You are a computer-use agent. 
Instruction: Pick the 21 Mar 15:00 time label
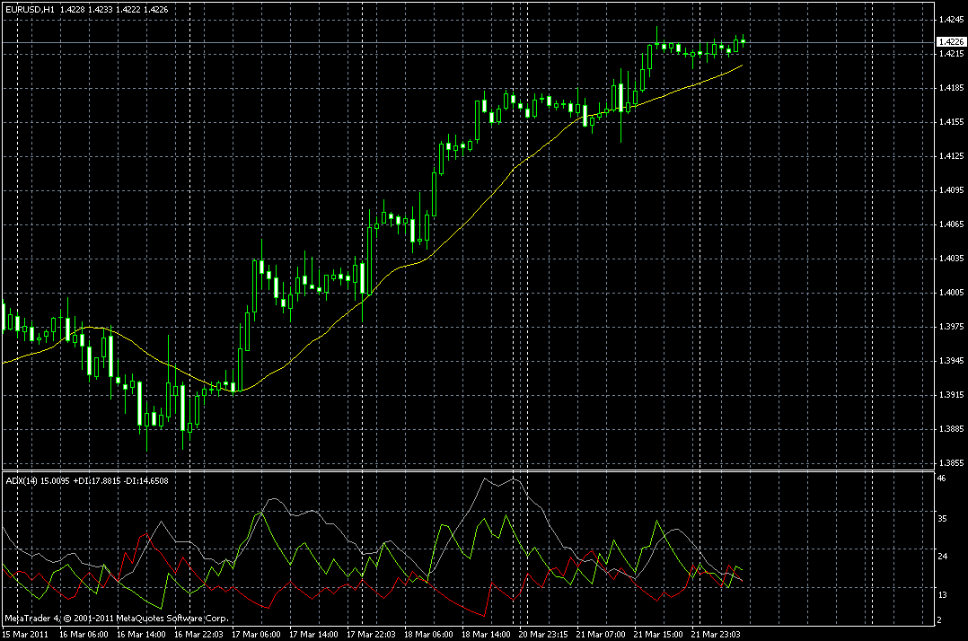[x=658, y=634]
